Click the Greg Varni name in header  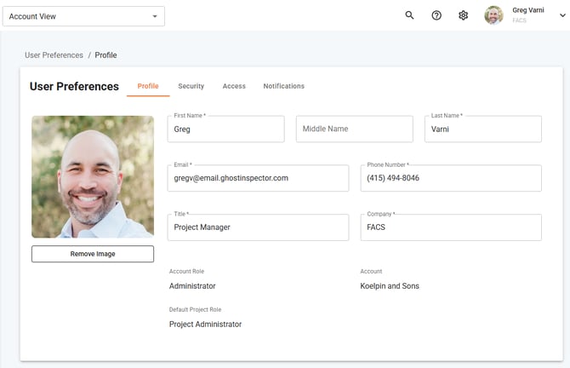[x=528, y=10]
